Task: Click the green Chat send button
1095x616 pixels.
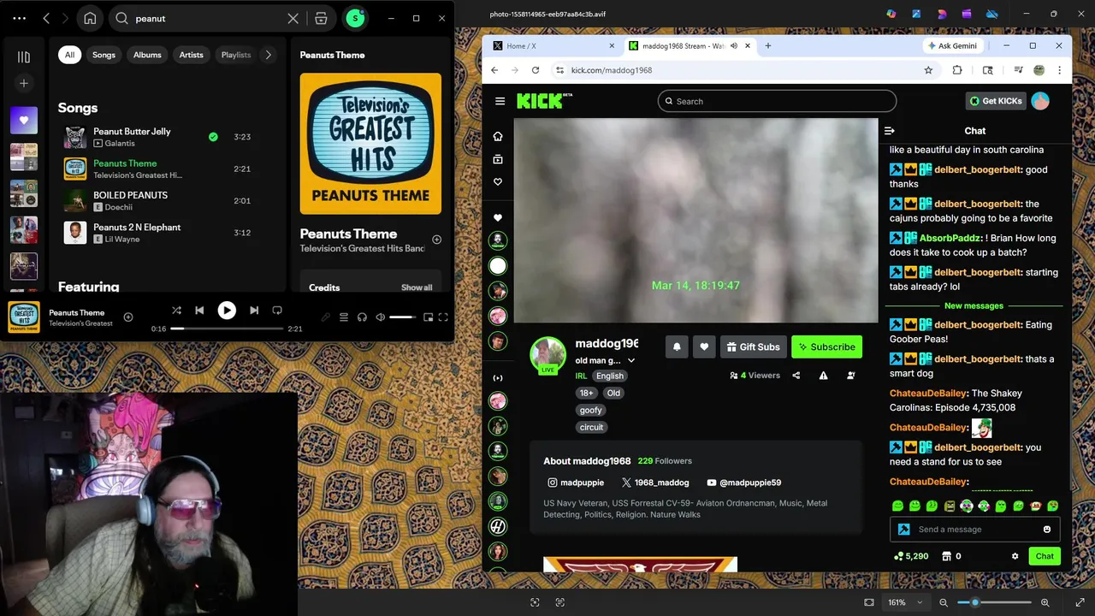Action: pyautogui.click(x=1045, y=556)
